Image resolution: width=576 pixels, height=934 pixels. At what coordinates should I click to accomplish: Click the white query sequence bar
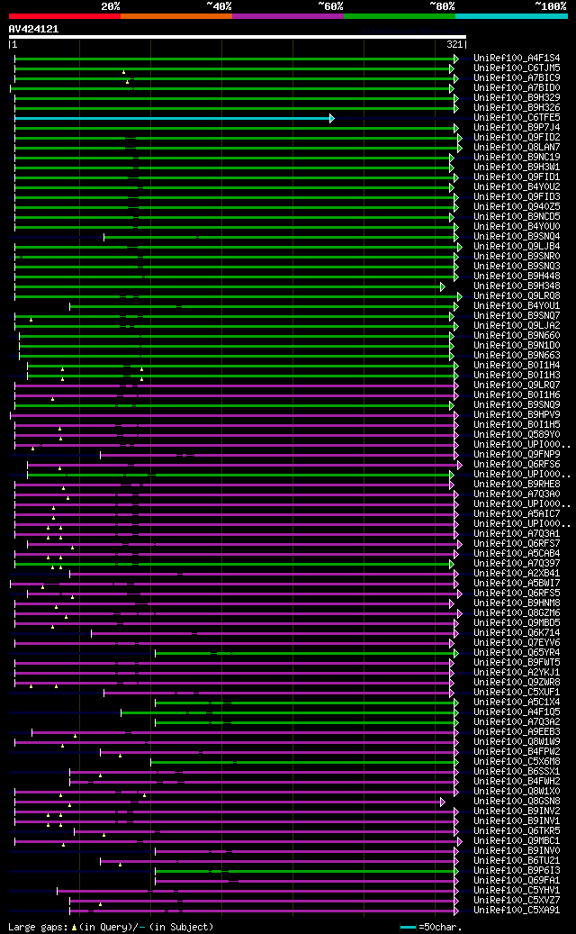point(238,36)
